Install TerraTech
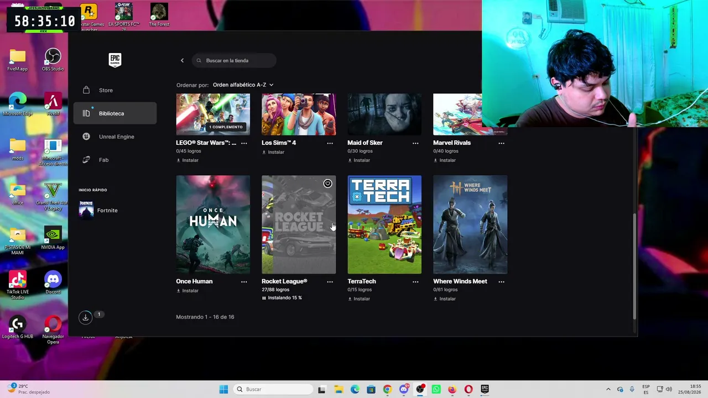This screenshot has width=708, height=398. (359, 299)
